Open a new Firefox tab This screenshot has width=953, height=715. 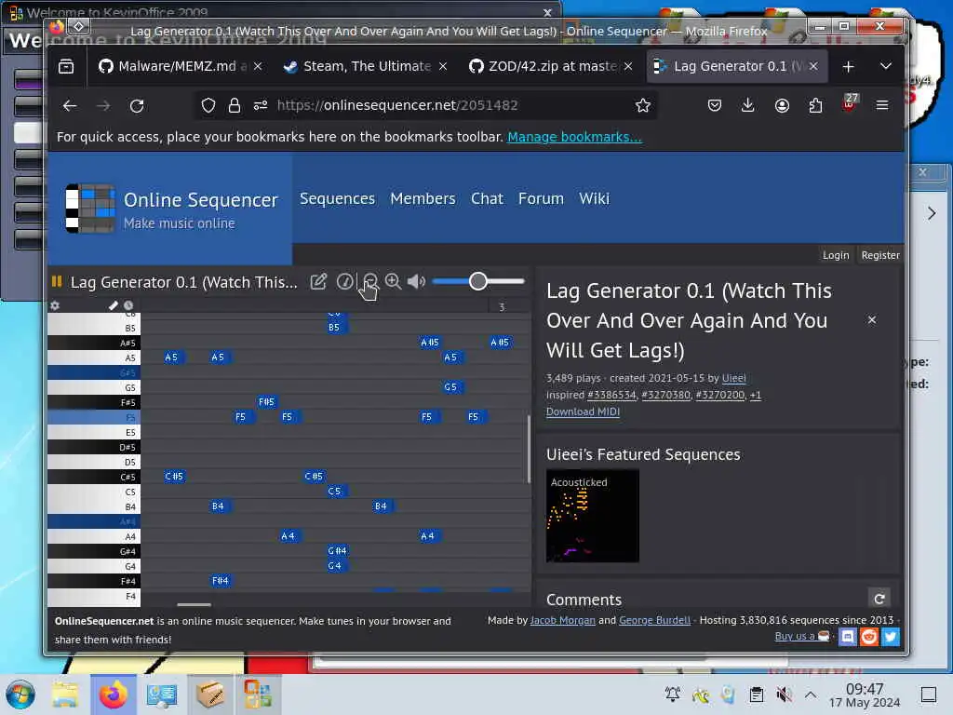[849, 66]
